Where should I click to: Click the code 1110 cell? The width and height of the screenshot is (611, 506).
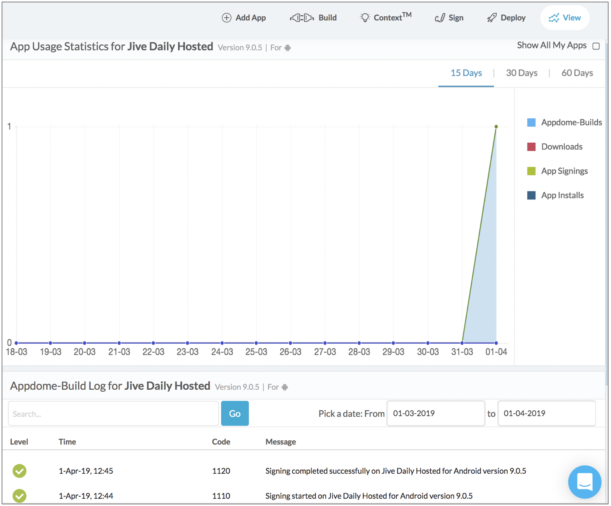point(221,496)
